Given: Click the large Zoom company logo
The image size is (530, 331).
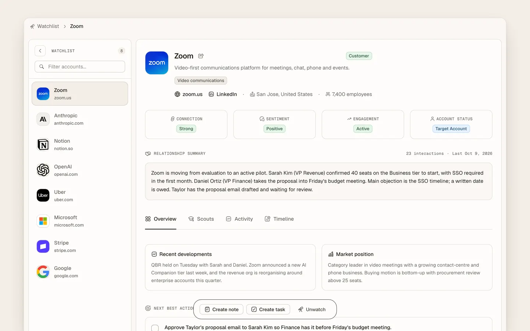Looking at the screenshot, I should (157, 63).
